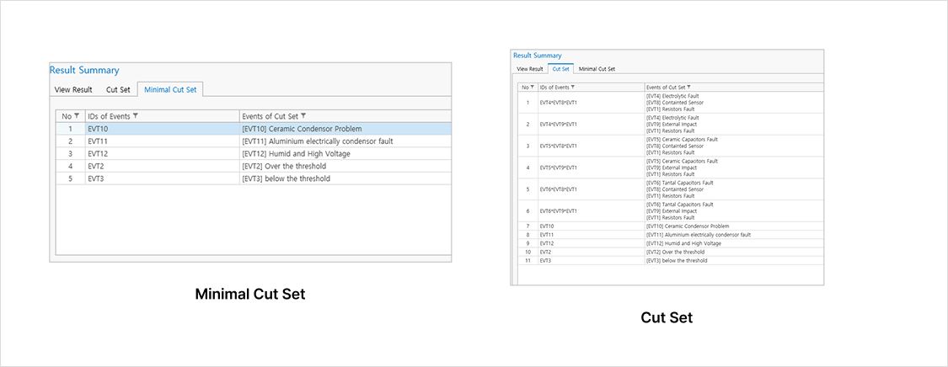Screen dimensions: 948x367
Task: Switch to View Result tab in the five-row panel
Action: tap(73, 89)
